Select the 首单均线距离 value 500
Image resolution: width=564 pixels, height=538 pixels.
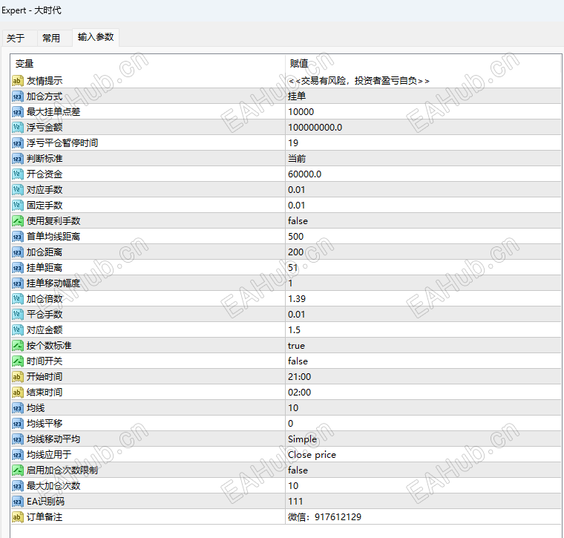click(x=295, y=236)
